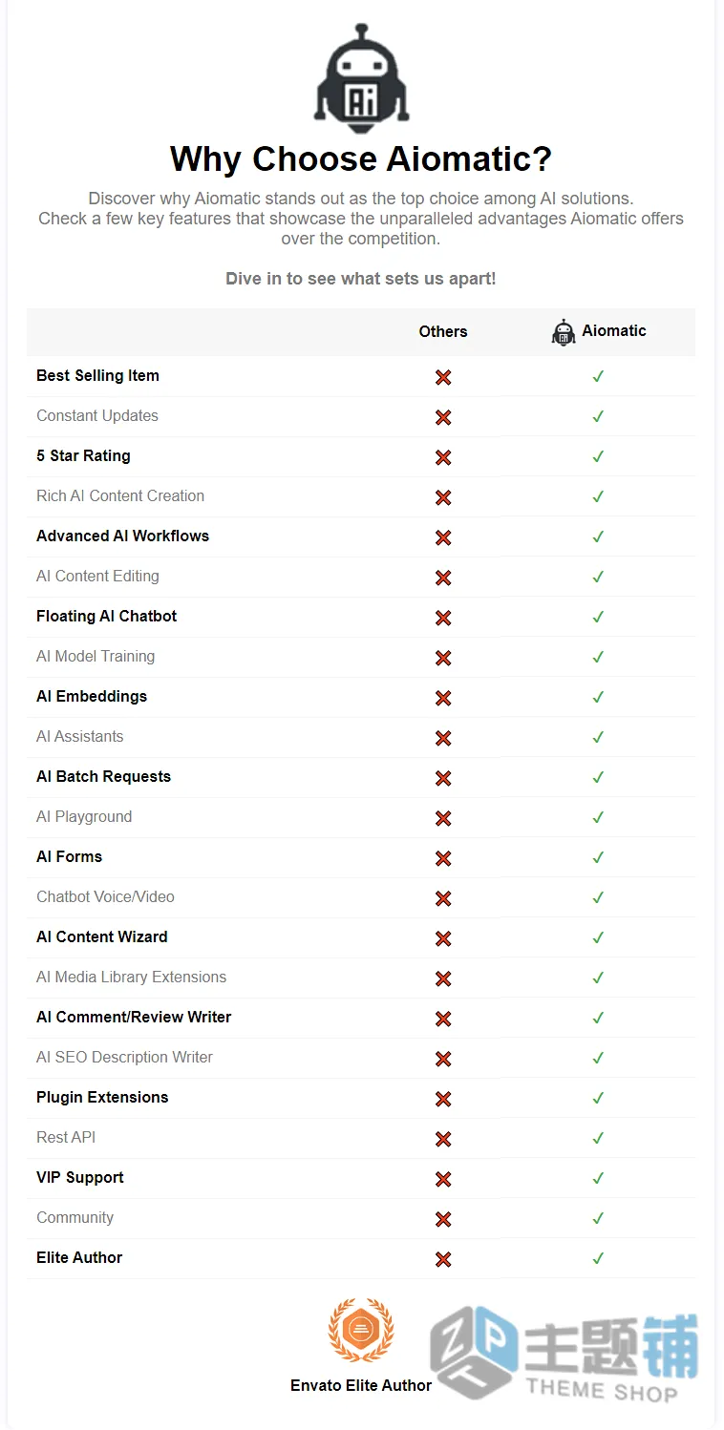
Task: Click the red X for Best Selling Item
Action: point(443,377)
